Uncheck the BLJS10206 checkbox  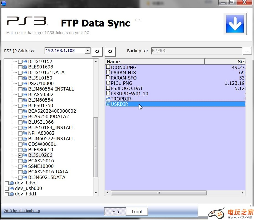tap(20, 155)
